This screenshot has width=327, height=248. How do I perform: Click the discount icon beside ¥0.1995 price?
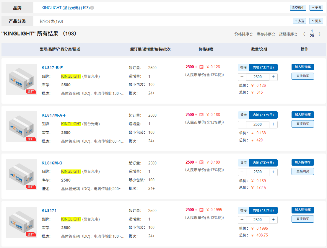tap(201, 210)
